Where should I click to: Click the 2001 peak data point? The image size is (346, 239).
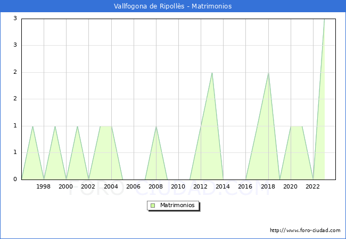click(78, 126)
